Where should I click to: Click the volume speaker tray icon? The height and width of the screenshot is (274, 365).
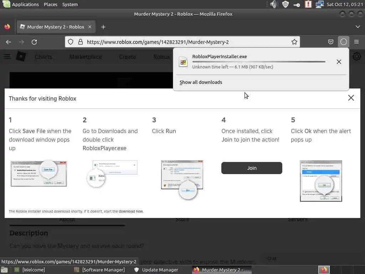coord(274,4)
